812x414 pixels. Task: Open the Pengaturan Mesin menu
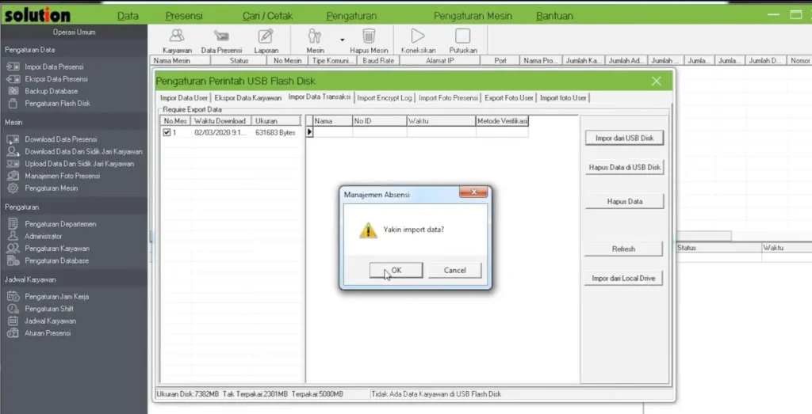point(473,16)
